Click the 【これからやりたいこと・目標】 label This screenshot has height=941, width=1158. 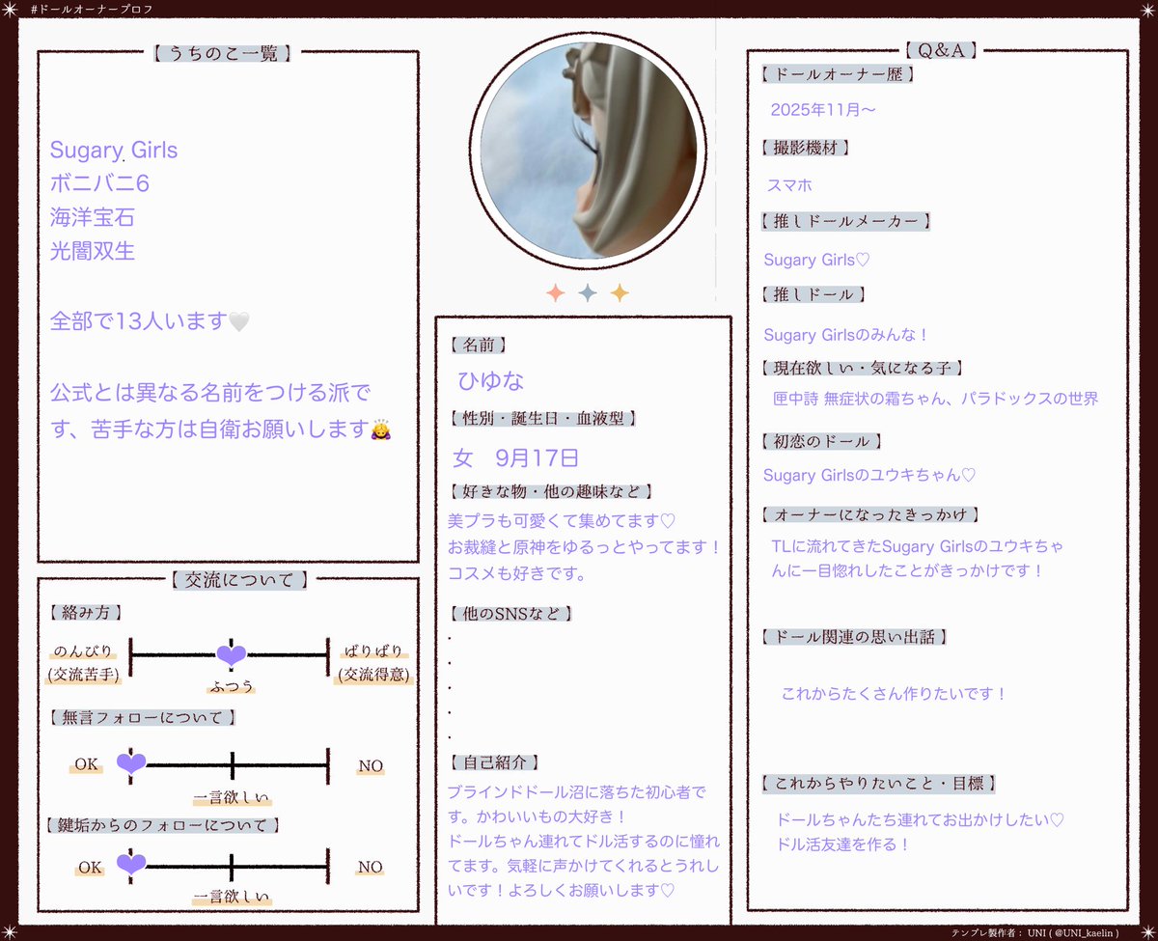coord(878,782)
